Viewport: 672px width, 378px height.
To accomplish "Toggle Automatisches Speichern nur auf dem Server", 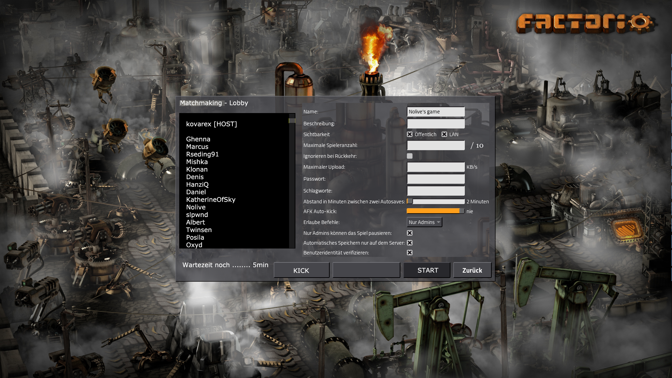I will pos(409,243).
